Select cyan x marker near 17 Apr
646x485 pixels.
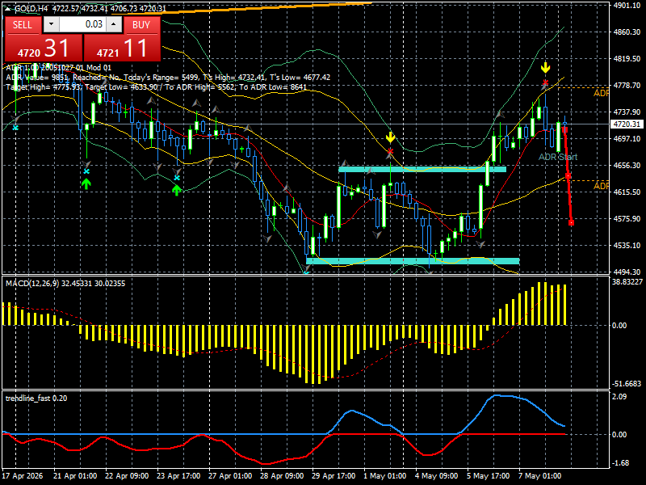15,128
